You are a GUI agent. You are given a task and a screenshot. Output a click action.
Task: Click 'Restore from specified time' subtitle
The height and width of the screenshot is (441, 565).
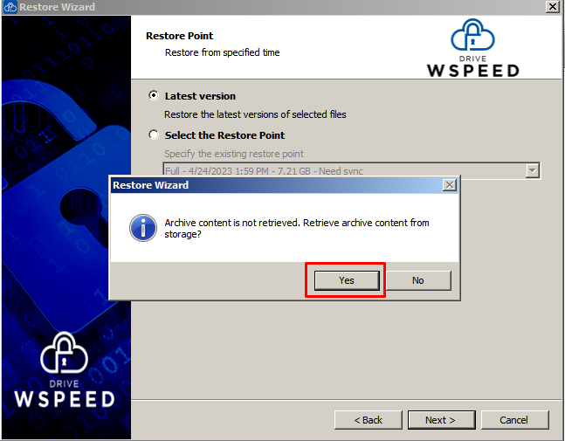click(223, 52)
